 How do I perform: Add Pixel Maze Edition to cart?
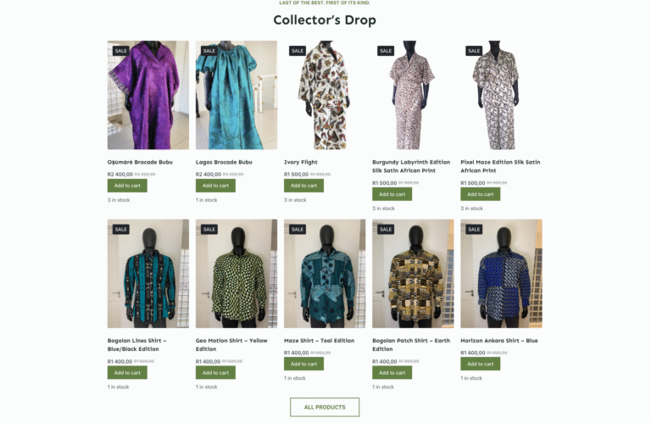pos(481,194)
